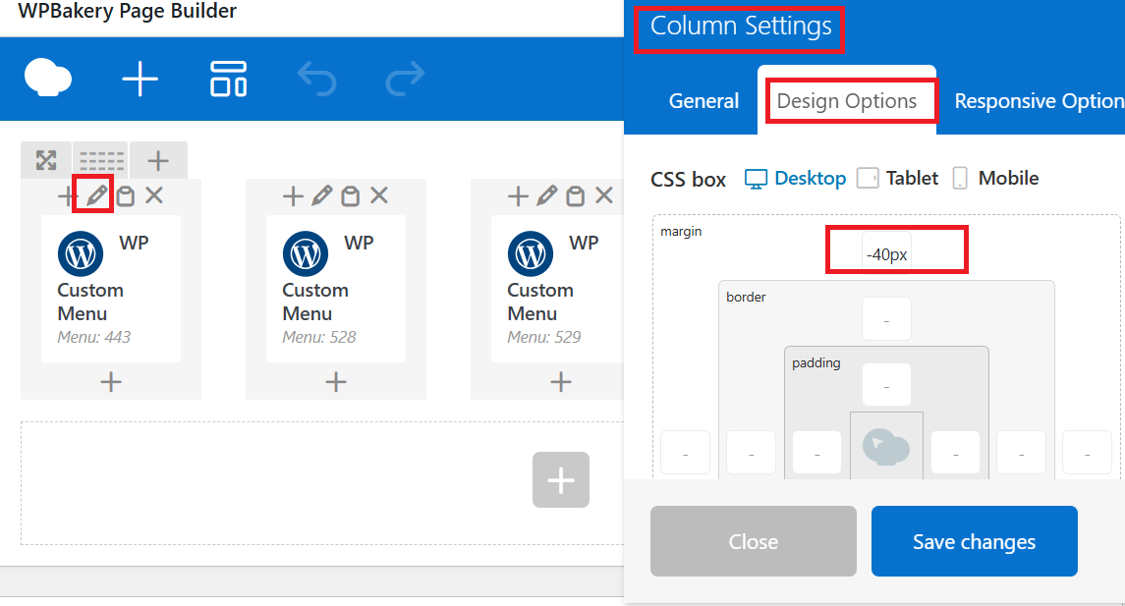Click the Save changes button
Screen dimensions: 1125x606
[x=975, y=541]
